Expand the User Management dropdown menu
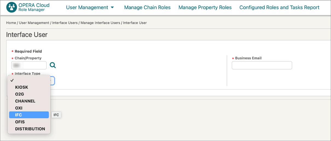 click(x=90, y=7)
